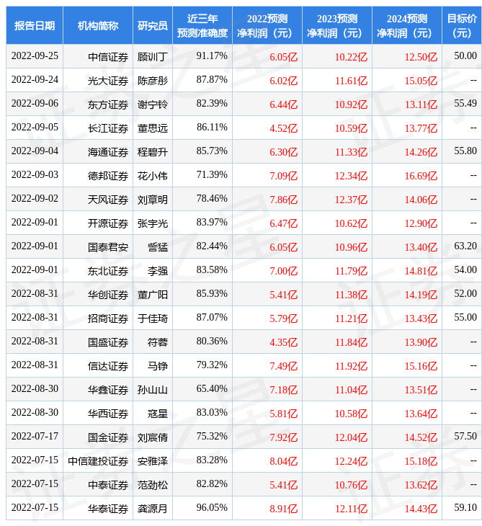Image resolution: width=482 pixels, height=526 pixels.
Task: Click target price 55.80
Action: click(x=465, y=151)
